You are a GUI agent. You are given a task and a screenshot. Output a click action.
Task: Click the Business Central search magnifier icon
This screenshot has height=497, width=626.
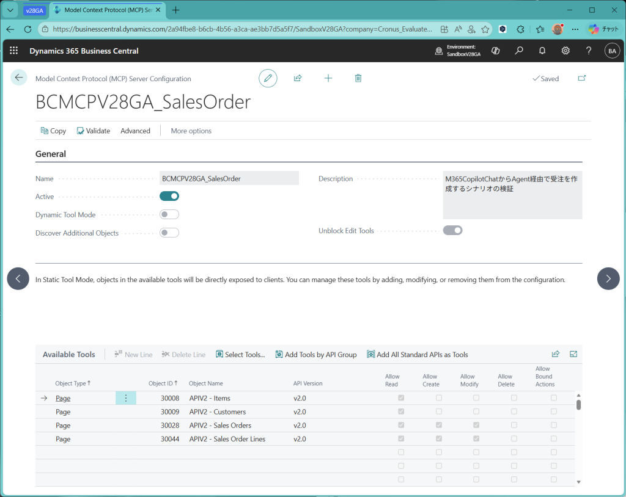coord(519,51)
